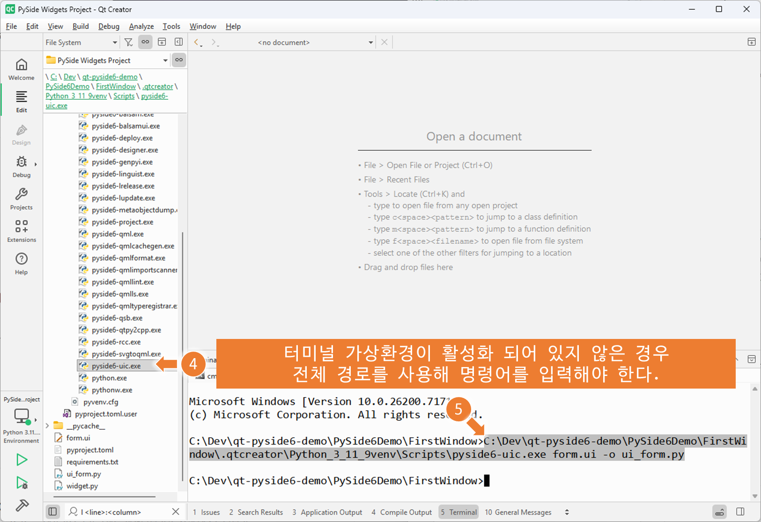Split the sidebar view with split icon

tap(162, 42)
